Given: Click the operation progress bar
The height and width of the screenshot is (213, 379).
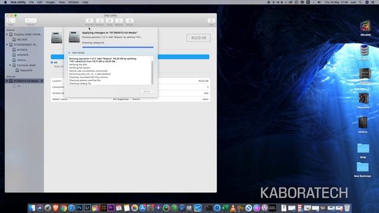Looking at the screenshot, I should coord(118,47).
